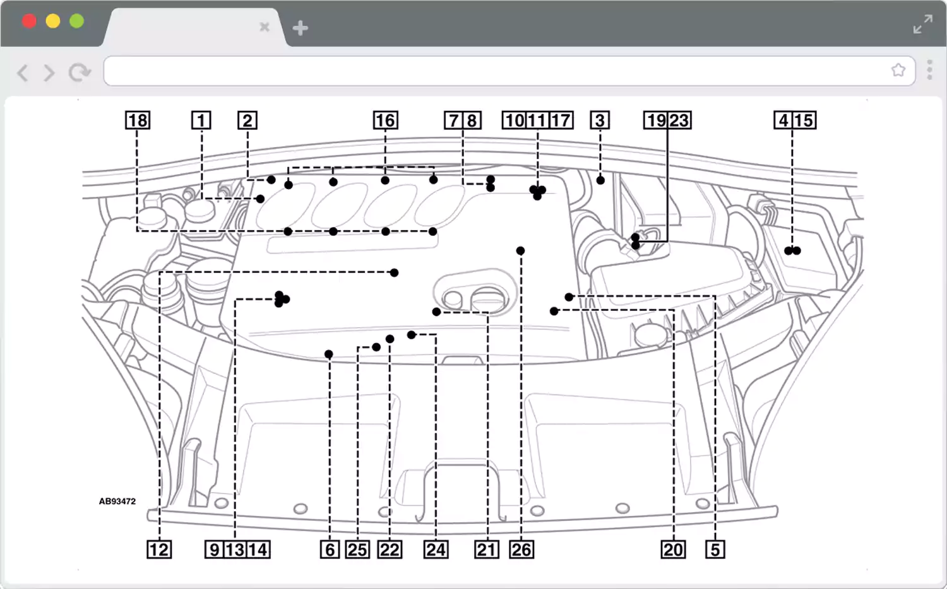Click the 4 15 label at top right
Viewport: 947px width, 589px height.
coord(794,120)
